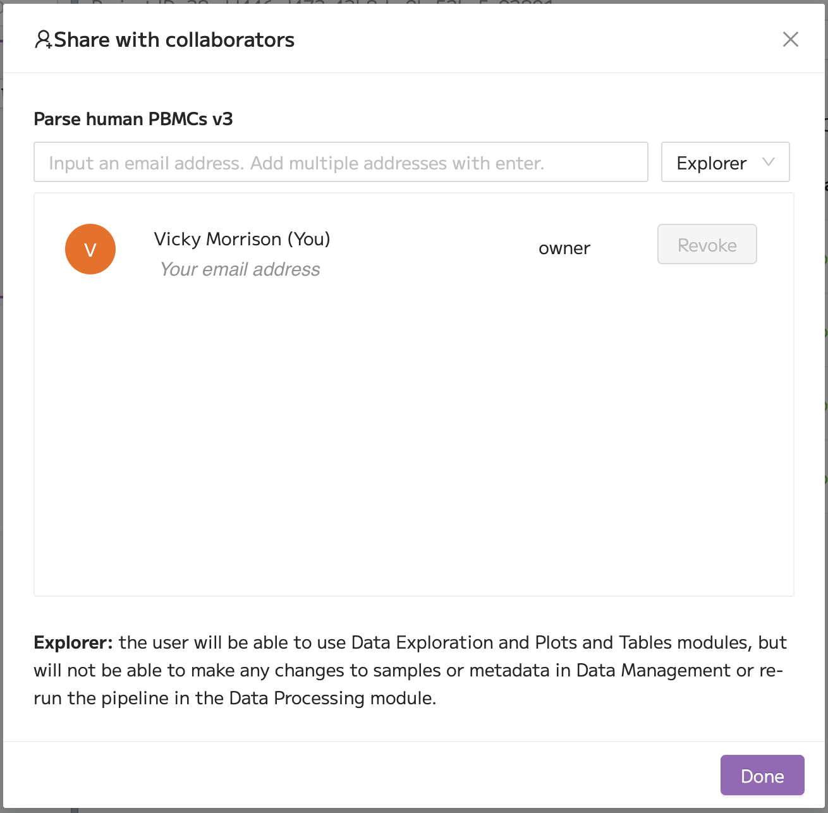This screenshot has height=813, width=828.
Task: Click the chevron arrow in role selector
Action: pos(769,162)
